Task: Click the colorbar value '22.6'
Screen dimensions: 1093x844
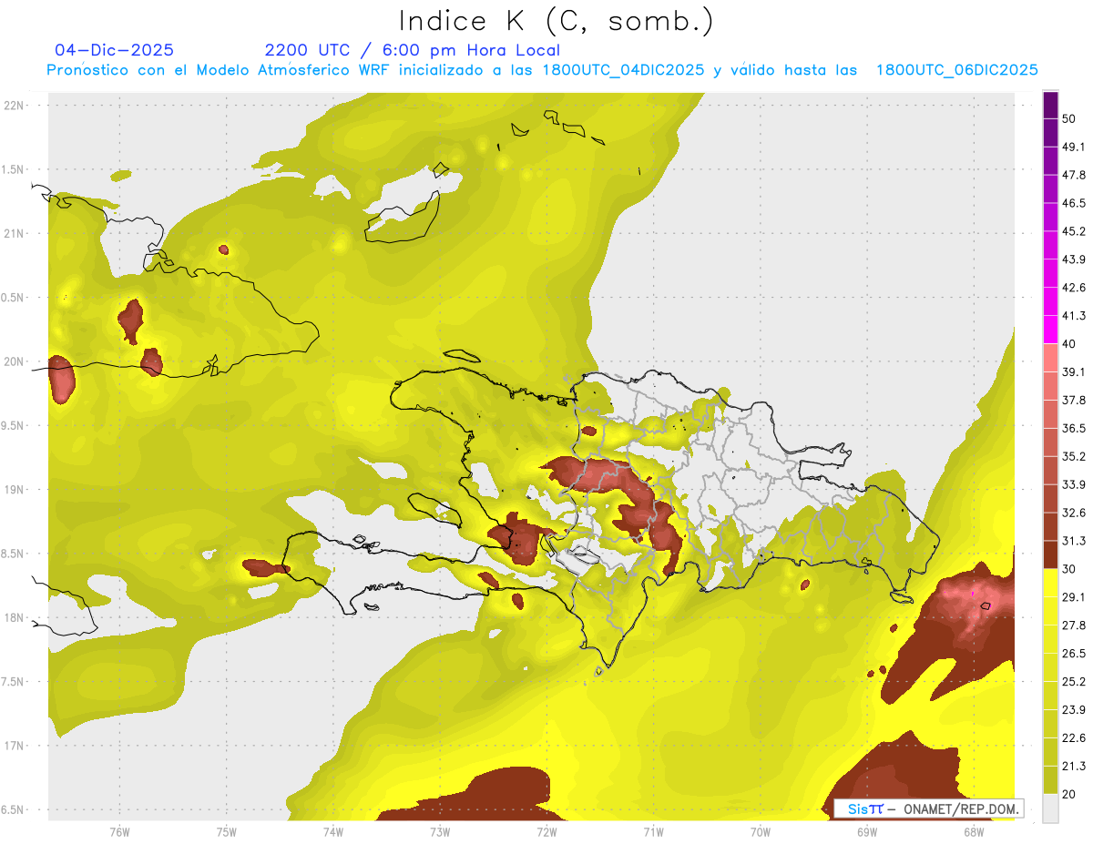Action: point(1073,738)
